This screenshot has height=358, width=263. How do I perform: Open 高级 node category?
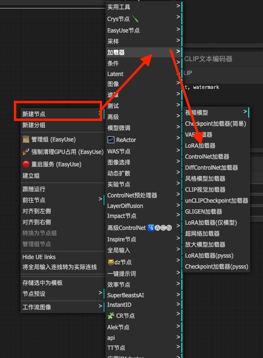144,117
